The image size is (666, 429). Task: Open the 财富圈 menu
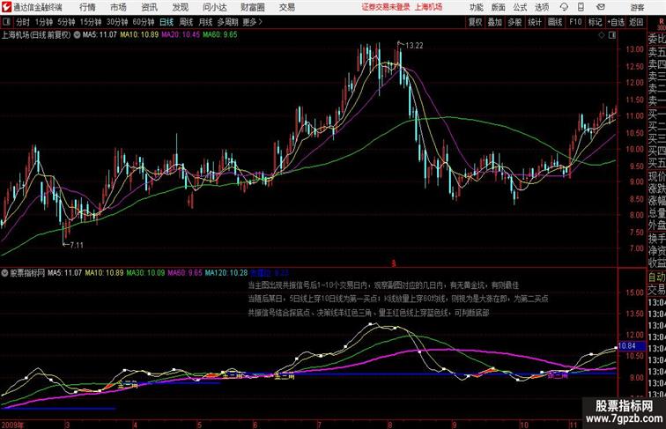tap(253, 7)
